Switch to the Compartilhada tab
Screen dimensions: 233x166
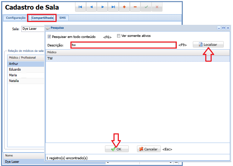coord(42,18)
